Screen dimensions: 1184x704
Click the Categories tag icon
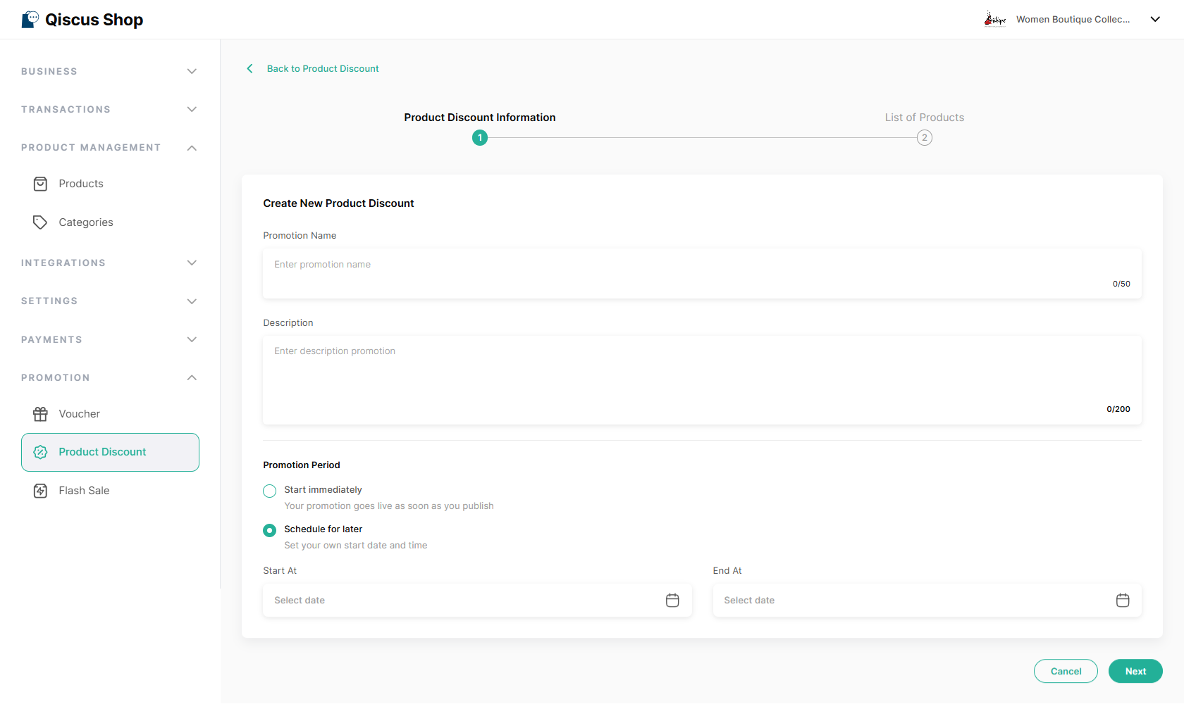click(40, 222)
